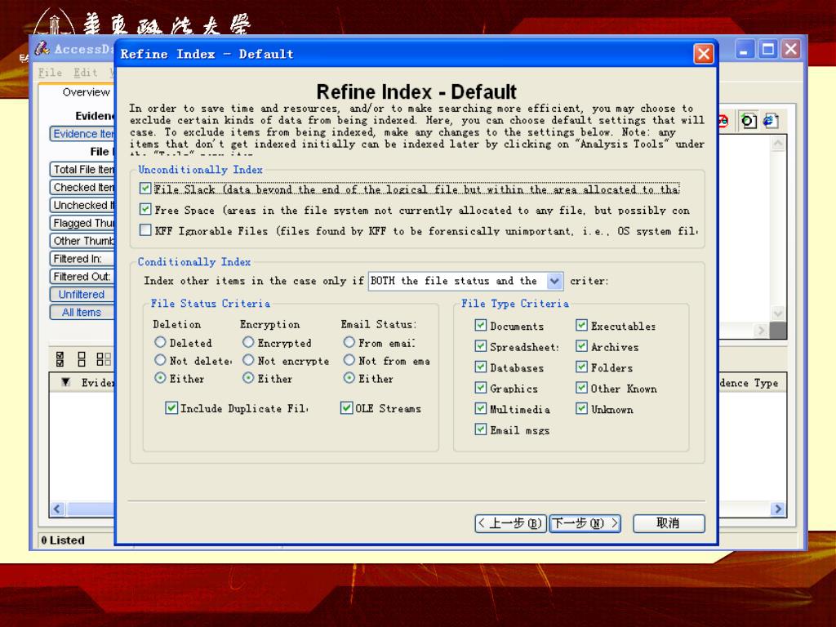Select Either radio under Deletion
The image size is (836, 627).
[x=160, y=378]
